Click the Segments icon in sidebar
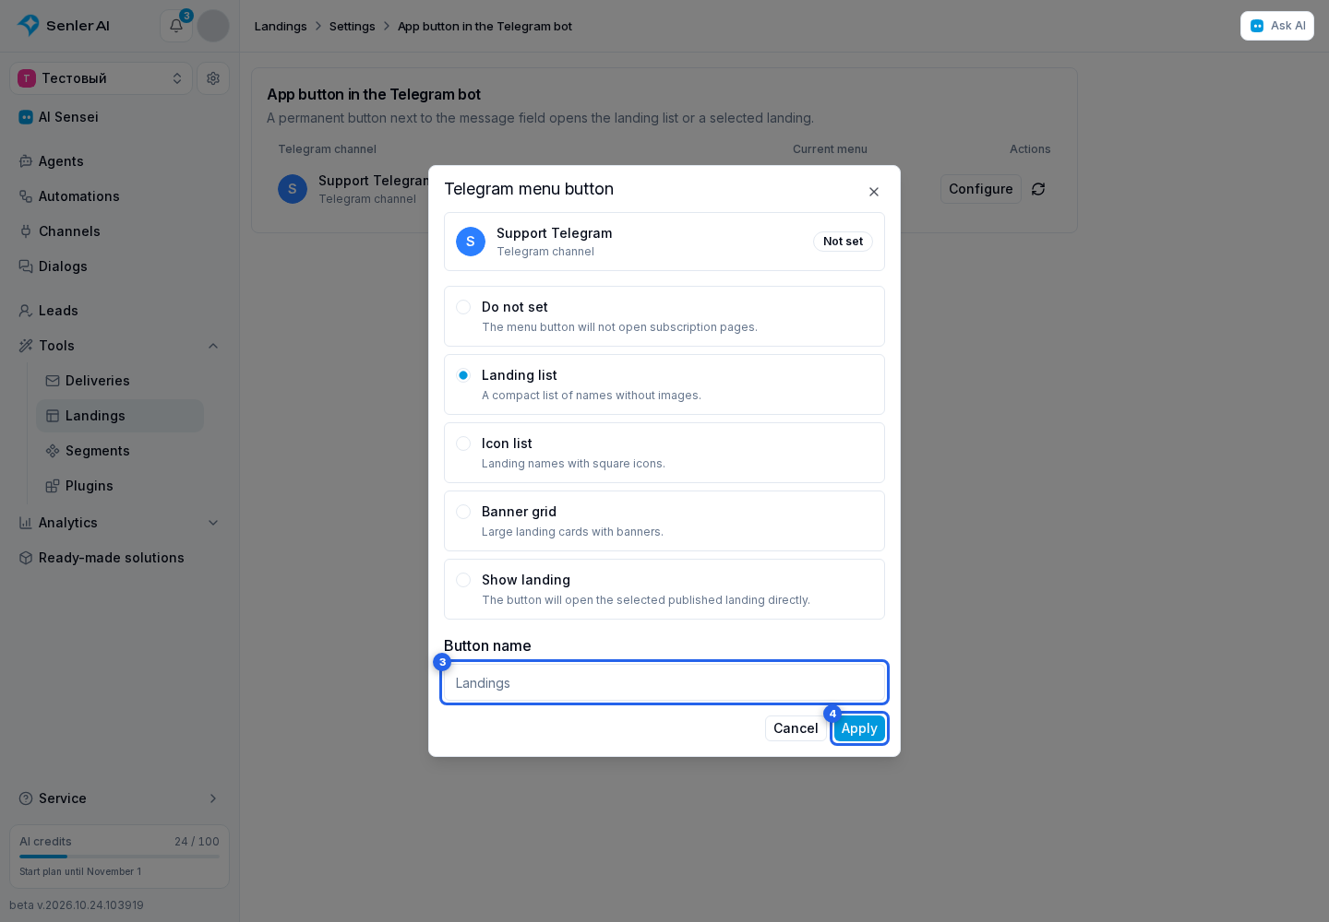Image resolution: width=1329 pixels, height=922 pixels. coord(53,451)
